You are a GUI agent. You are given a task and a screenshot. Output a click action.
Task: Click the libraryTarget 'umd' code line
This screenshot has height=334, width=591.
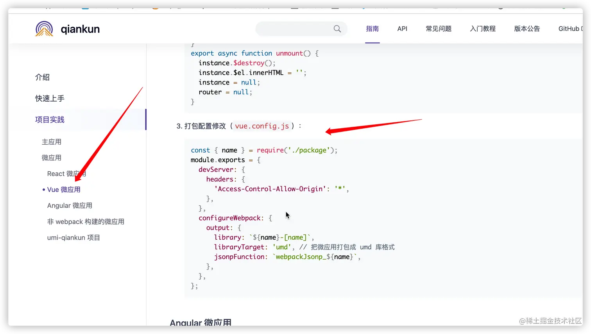(x=304, y=247)
